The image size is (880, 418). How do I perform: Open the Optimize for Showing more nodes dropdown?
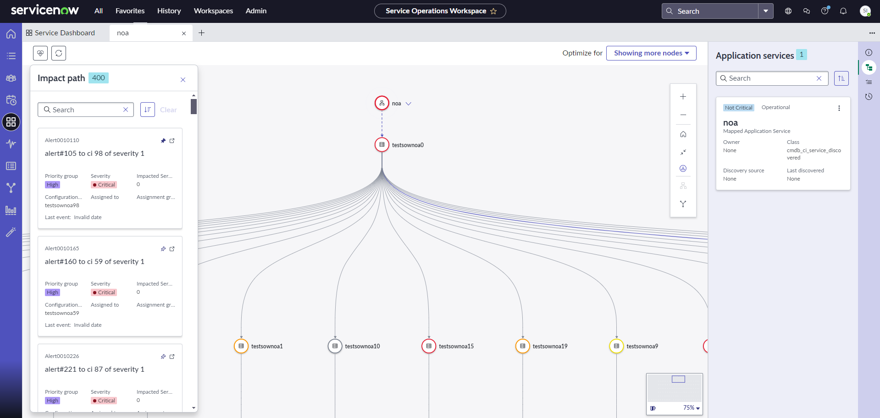point(651,53)
